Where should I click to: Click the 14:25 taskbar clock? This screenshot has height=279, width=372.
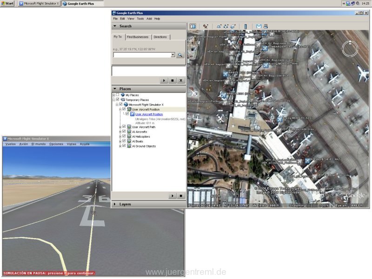365,3
